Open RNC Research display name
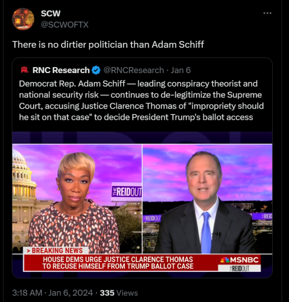The image size is (289, 302). pyautogui.click(x=61, y=70)
